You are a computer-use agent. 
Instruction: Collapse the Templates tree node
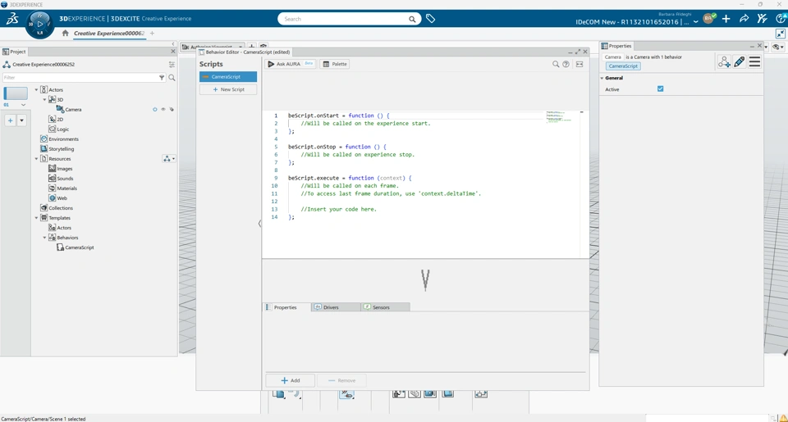tap(36, 218)
